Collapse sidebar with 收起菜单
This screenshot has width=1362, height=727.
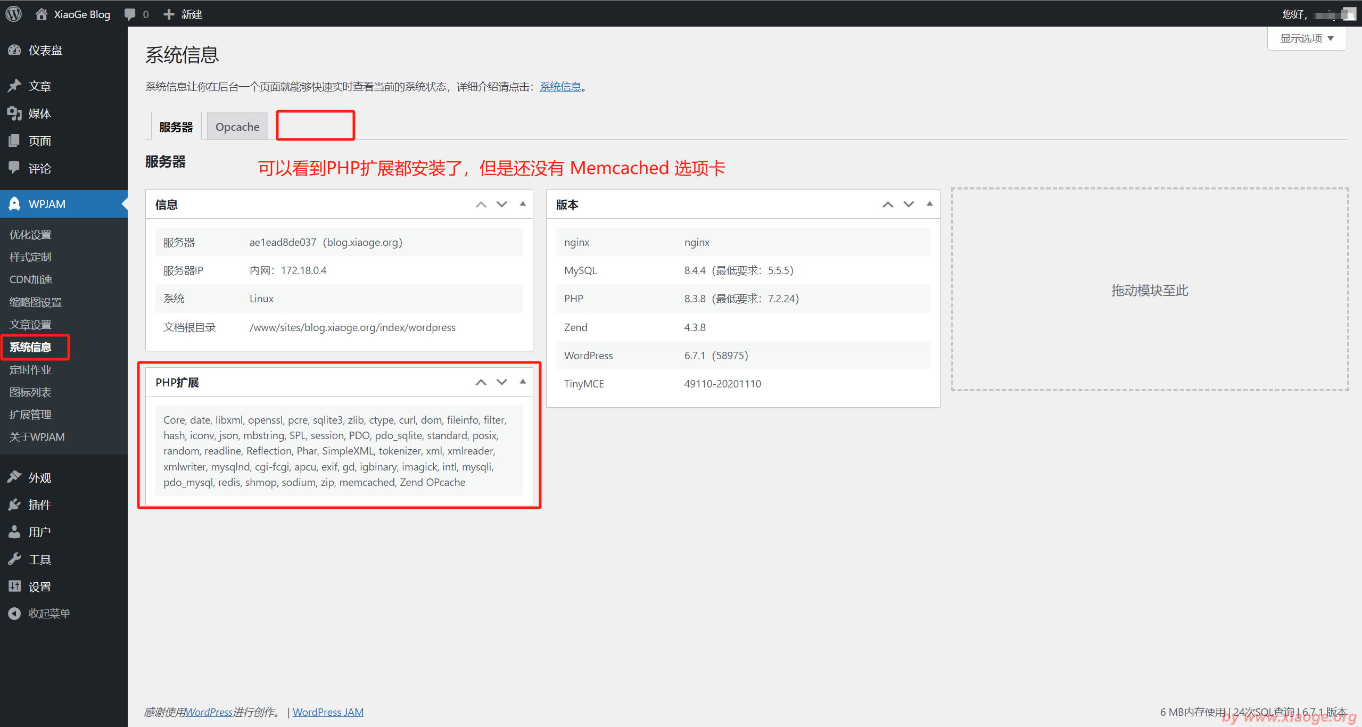49,614
